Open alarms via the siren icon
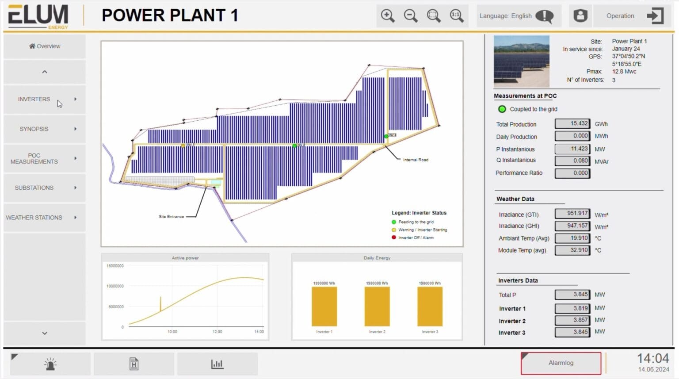Image resolution: width=679 pixels, height=379 pixels. pyautogui.click(x=50, y=363)
